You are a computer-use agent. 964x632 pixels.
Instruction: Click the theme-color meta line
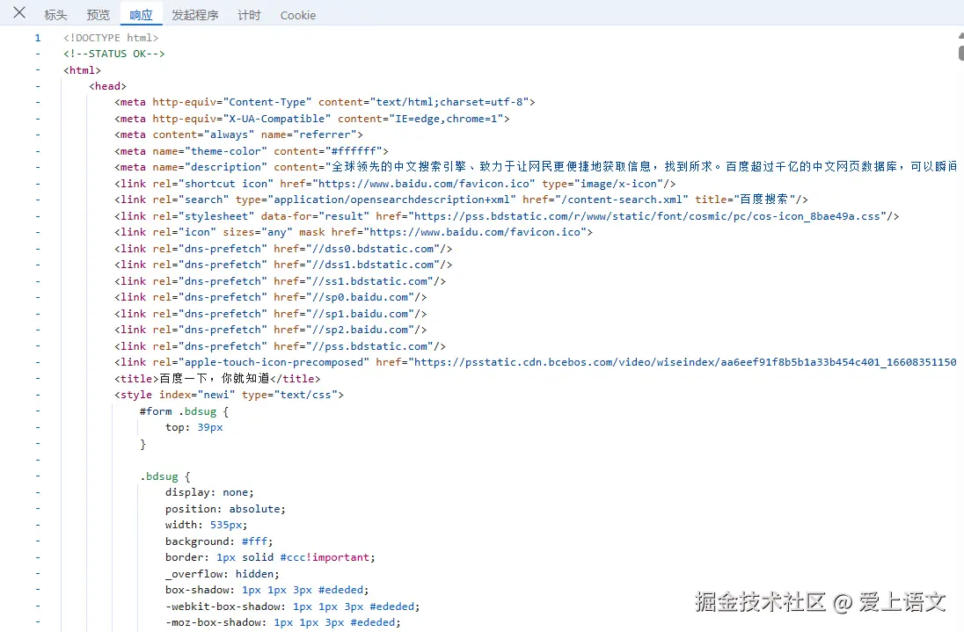(252, 151)
